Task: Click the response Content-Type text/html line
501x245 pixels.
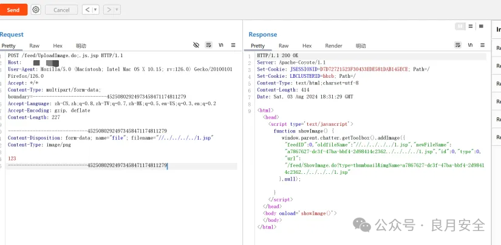Action: [x=308, y=83]
